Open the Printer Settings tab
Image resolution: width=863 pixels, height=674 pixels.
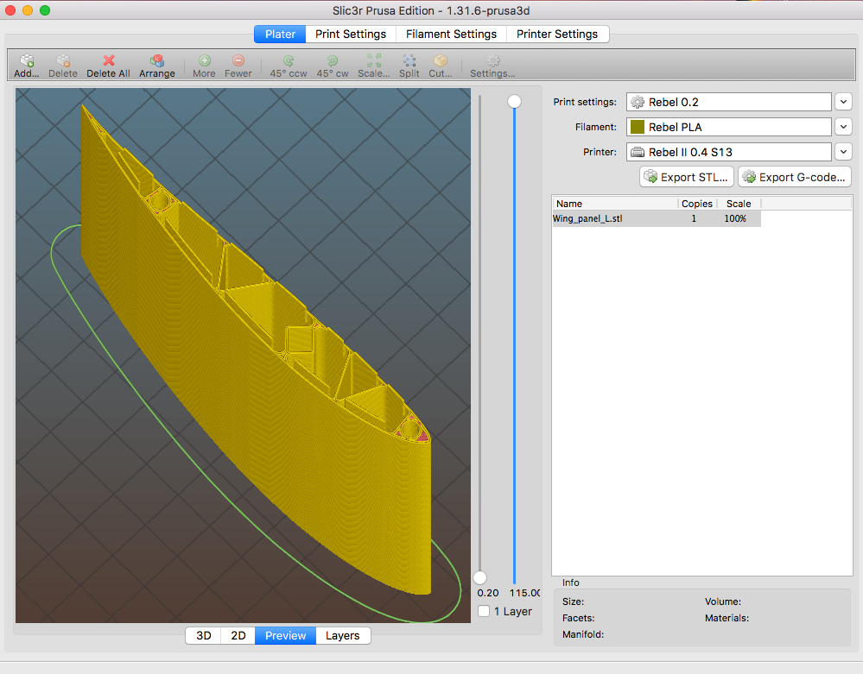557,34
